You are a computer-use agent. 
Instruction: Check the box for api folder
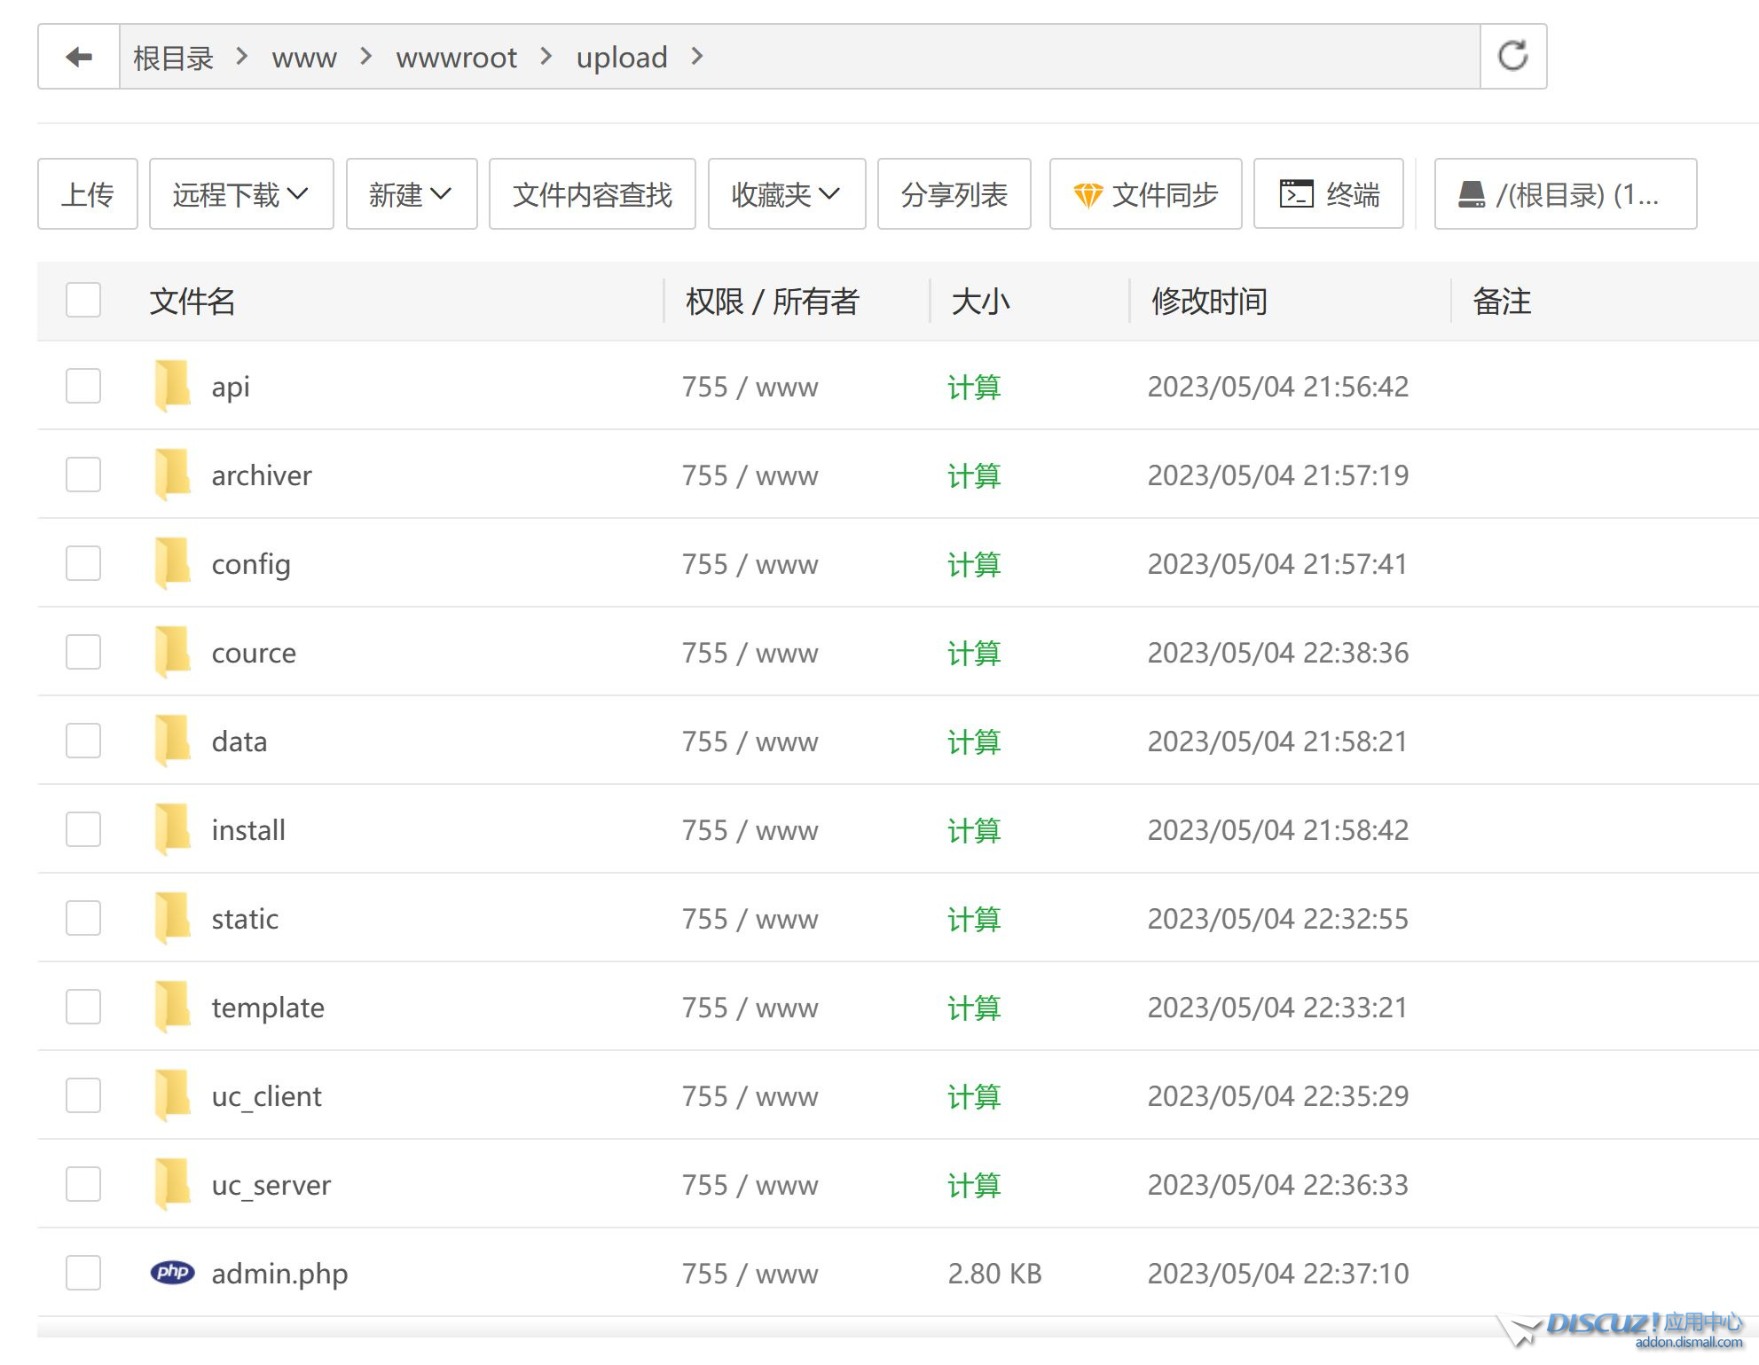coord(83,386)
